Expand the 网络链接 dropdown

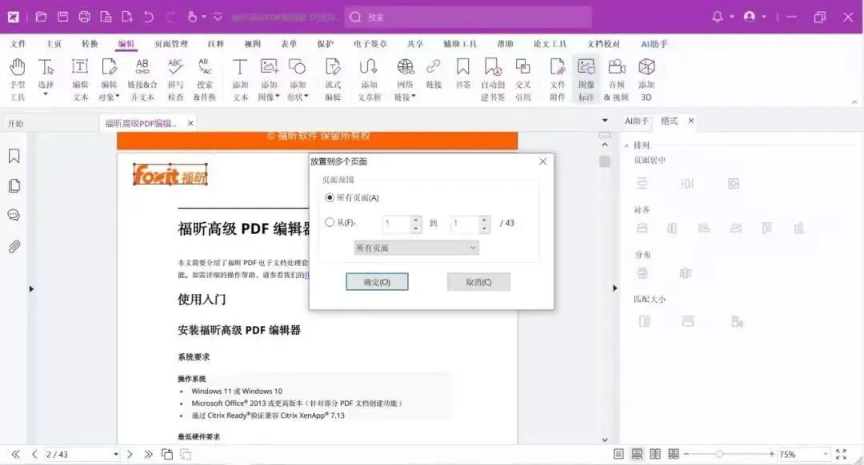[414, 97]
